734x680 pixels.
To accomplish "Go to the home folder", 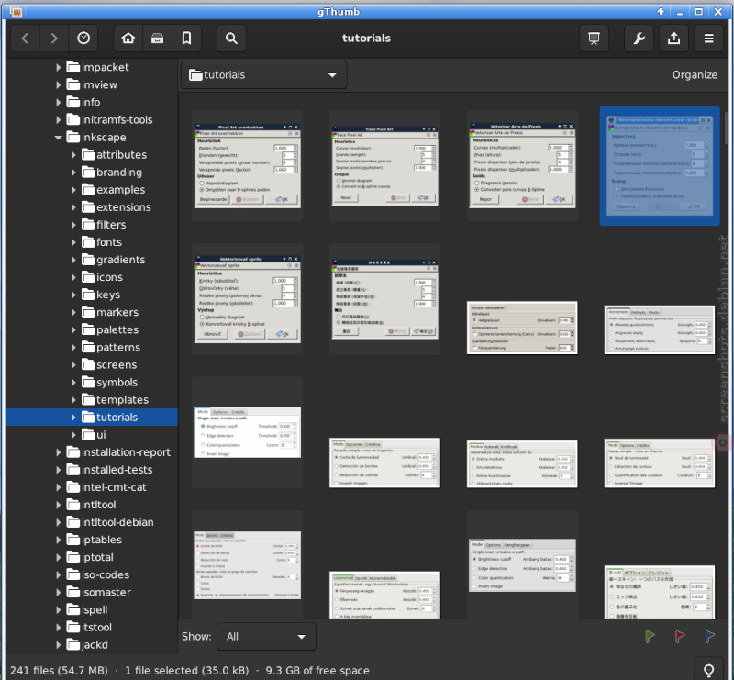I will point(128,39).
